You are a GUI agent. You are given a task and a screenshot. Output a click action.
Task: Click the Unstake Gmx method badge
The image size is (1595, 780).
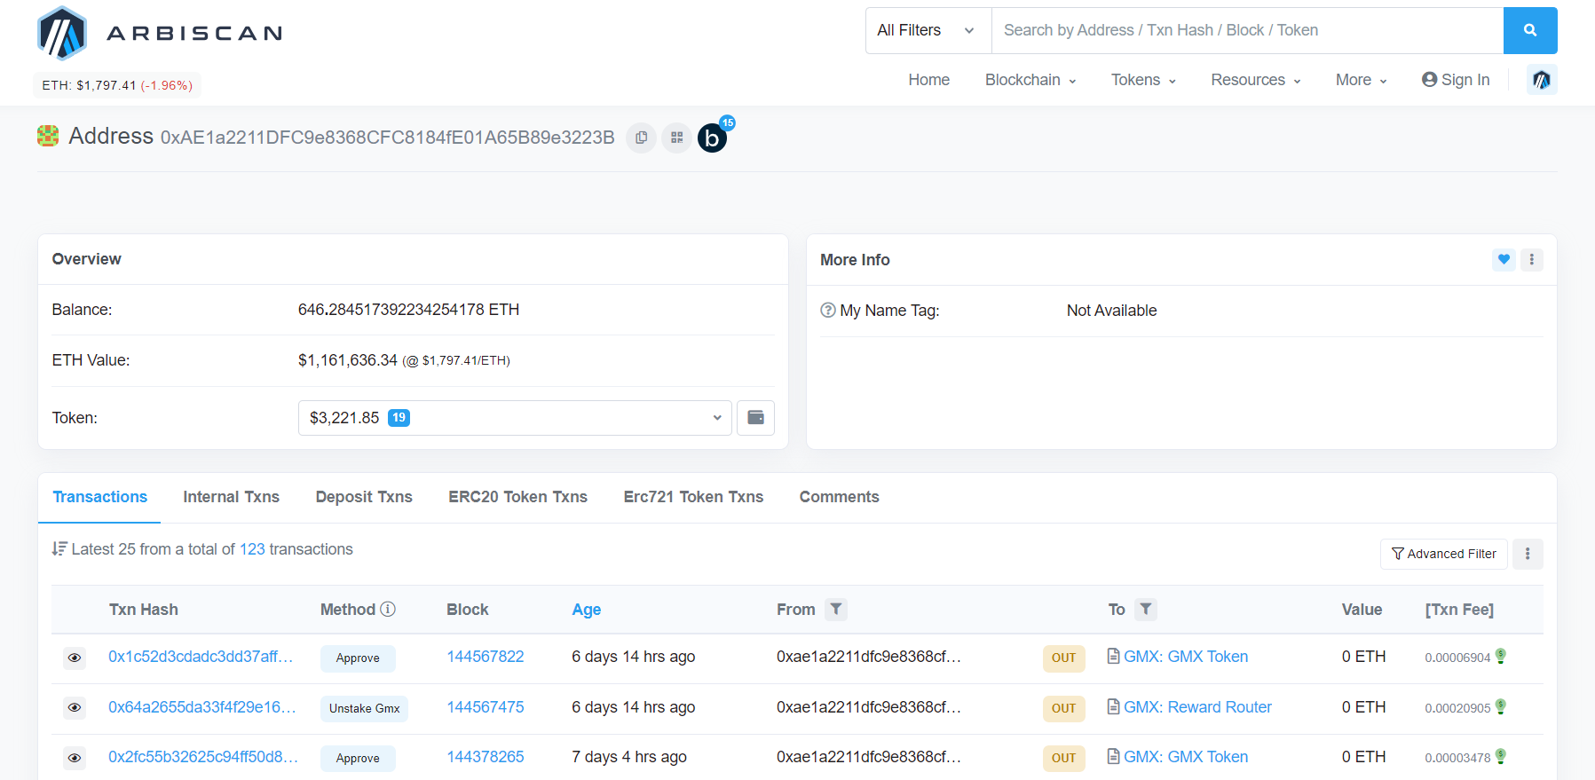pos(364,708)
